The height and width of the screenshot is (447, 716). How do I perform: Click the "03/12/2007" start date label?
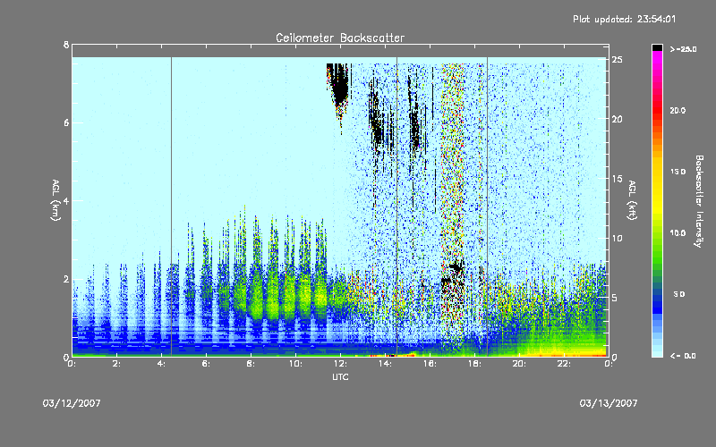tap(72, 403)
